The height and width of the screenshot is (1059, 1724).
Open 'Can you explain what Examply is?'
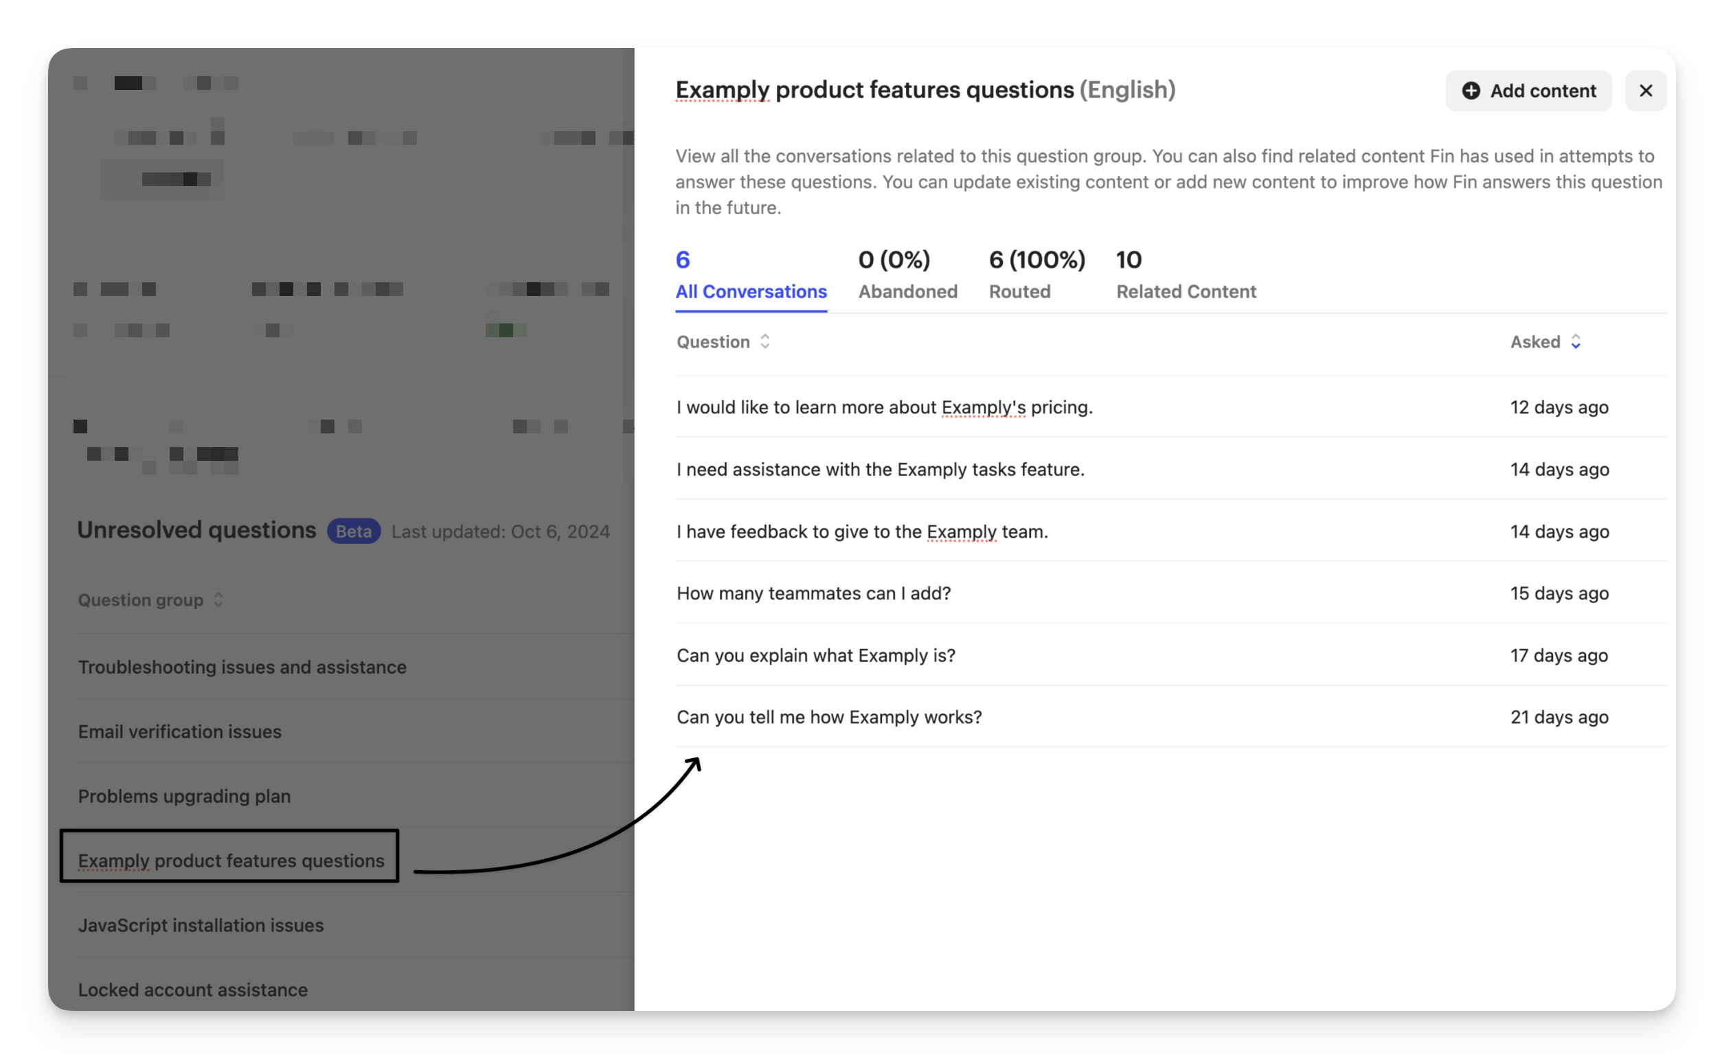(815, 656)
